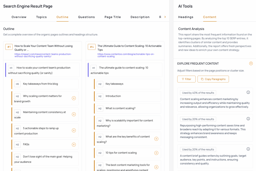Screen dimensions: 256x171
Task: Select H2 'Don't lose sight of the main goal' row
Action: [45, 159]
